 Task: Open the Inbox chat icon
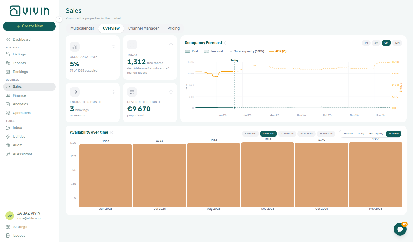pyautogui.click(x=8, y=128)
